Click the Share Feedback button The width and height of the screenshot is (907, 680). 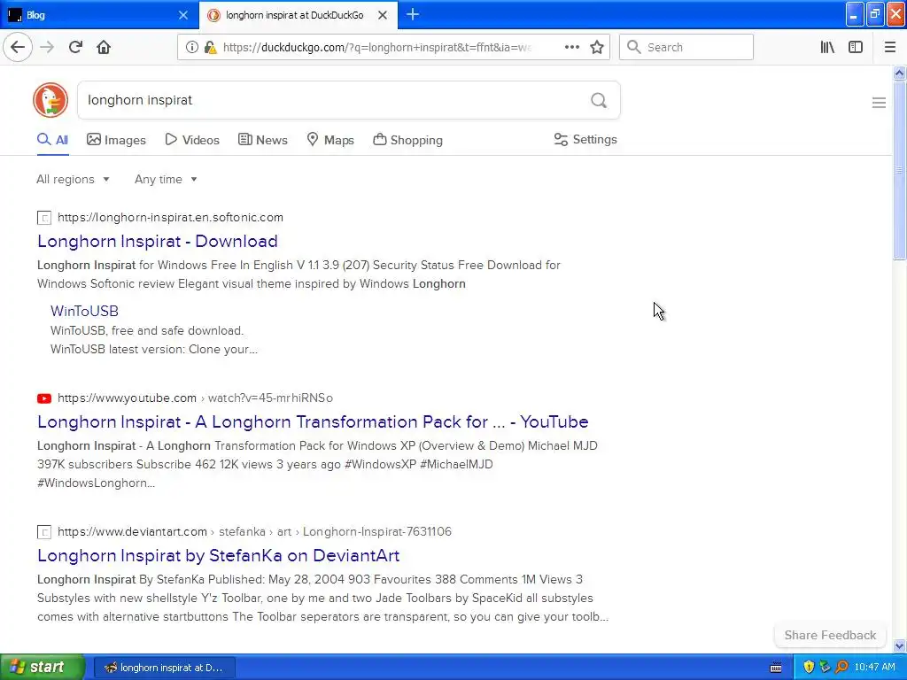coord(830,635)
